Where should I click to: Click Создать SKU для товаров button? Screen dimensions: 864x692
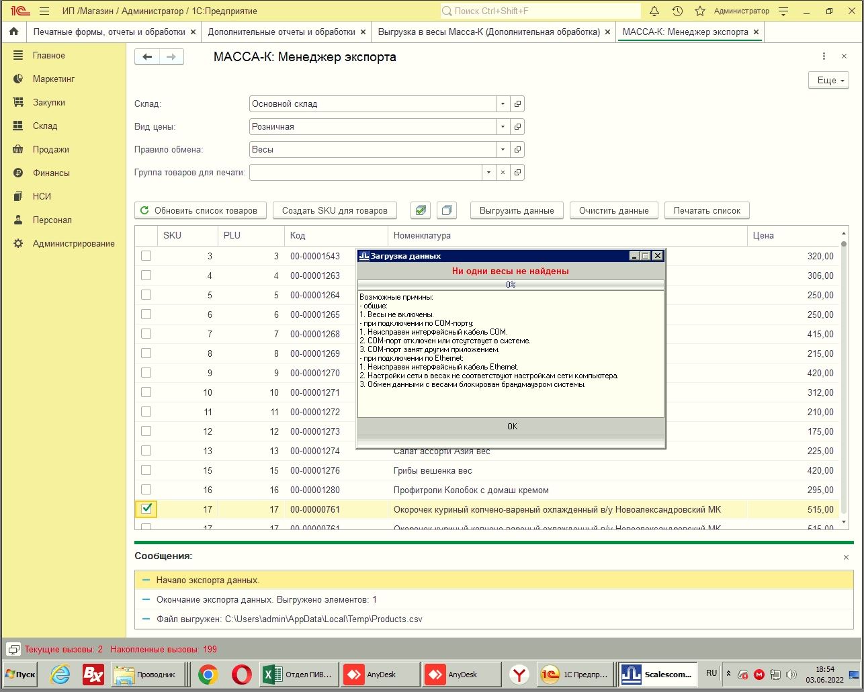coord(335,210)
